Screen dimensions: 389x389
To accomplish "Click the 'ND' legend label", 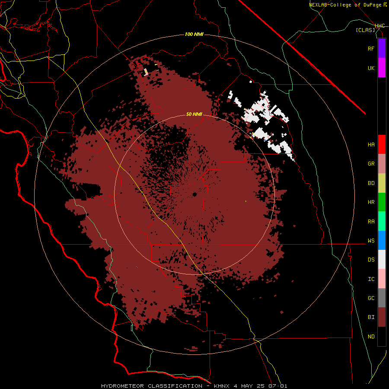I will pyautogui.click(x=371, y=337).
